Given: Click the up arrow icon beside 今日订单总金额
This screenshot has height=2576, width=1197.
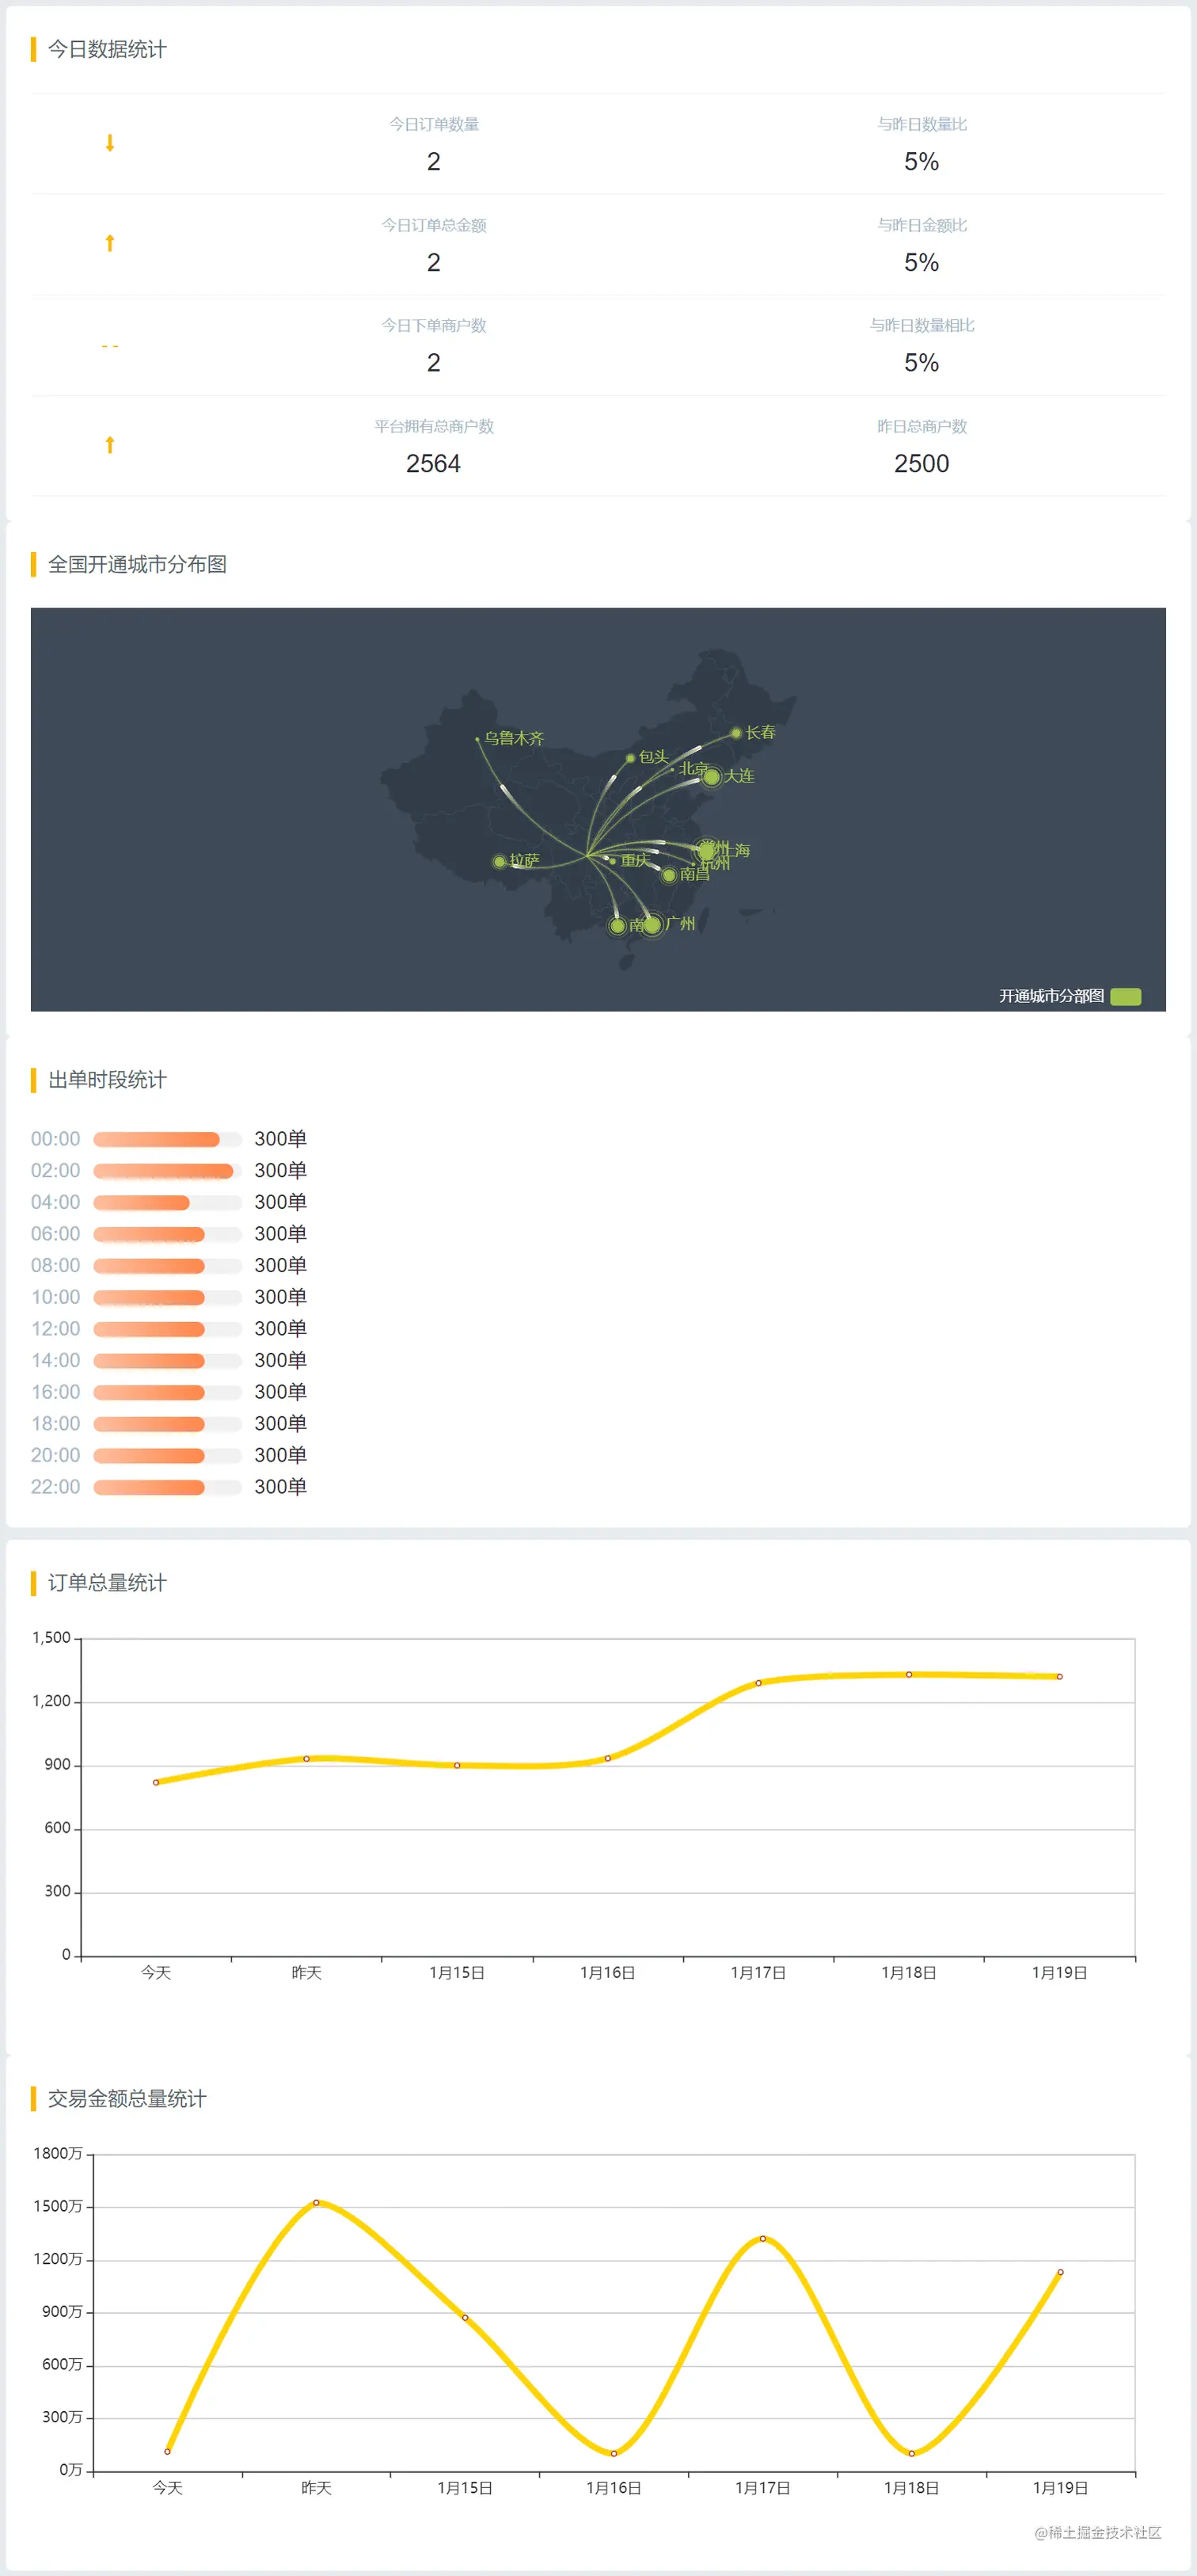Looking at the screenshot, I should click(x=110, y=244).
